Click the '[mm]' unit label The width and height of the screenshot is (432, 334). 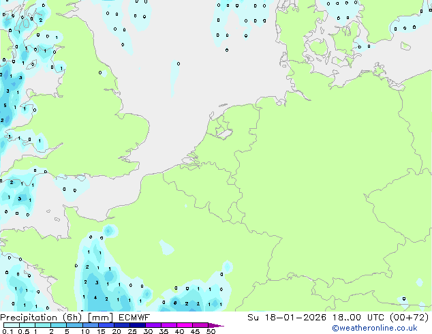(x=101, y=318)
